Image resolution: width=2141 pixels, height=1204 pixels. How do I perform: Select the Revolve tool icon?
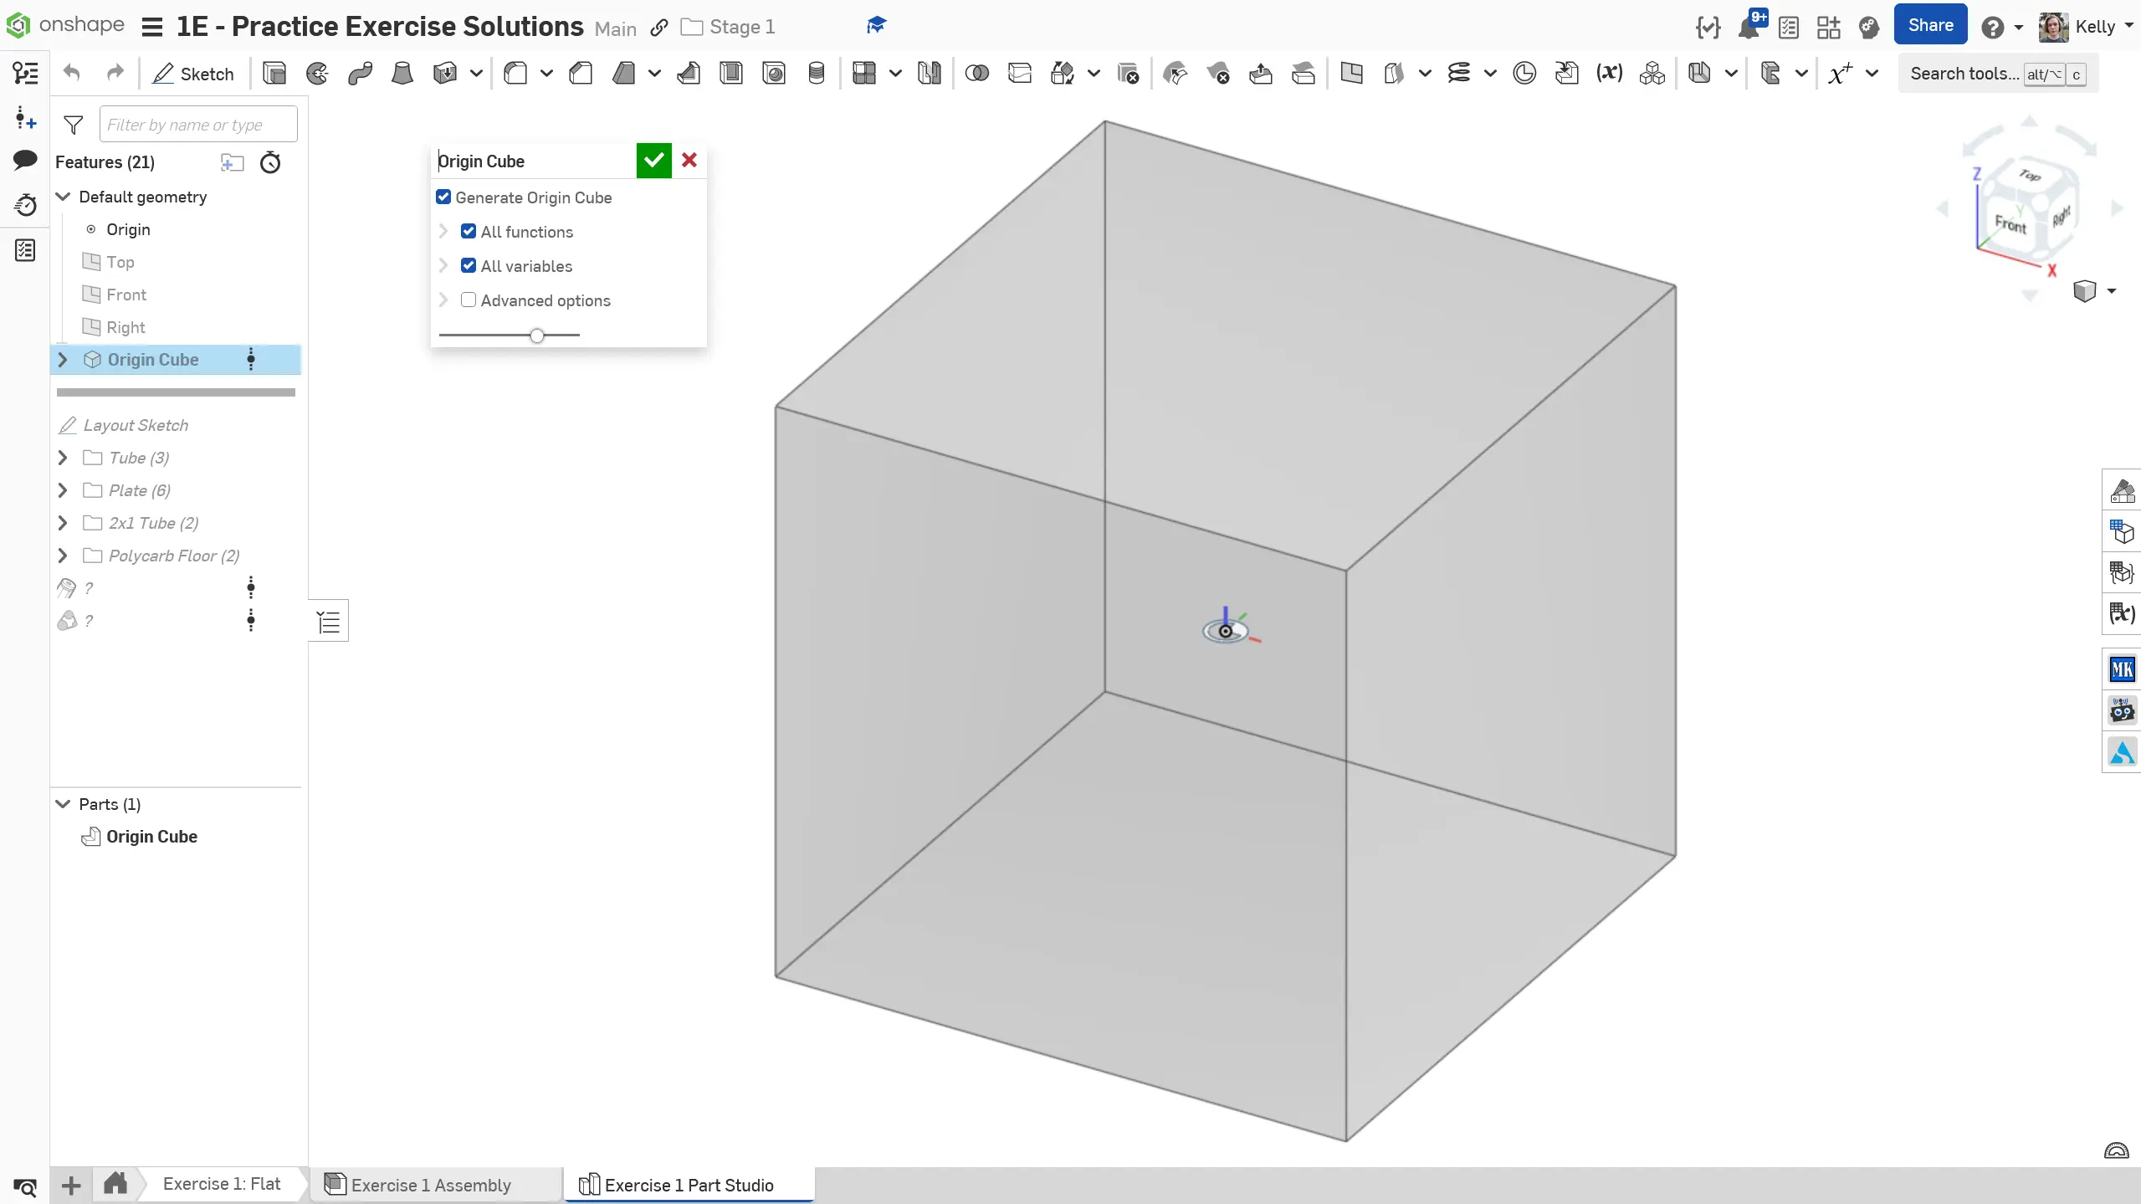317,74
